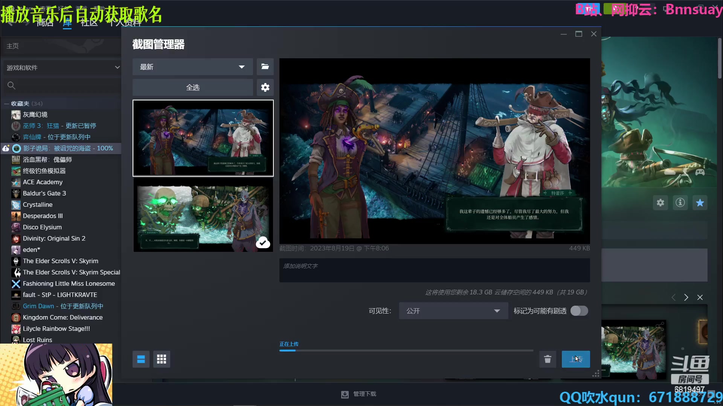Open the 库 tab
This screenshot has height=406, width=723.
click(67, 23)
